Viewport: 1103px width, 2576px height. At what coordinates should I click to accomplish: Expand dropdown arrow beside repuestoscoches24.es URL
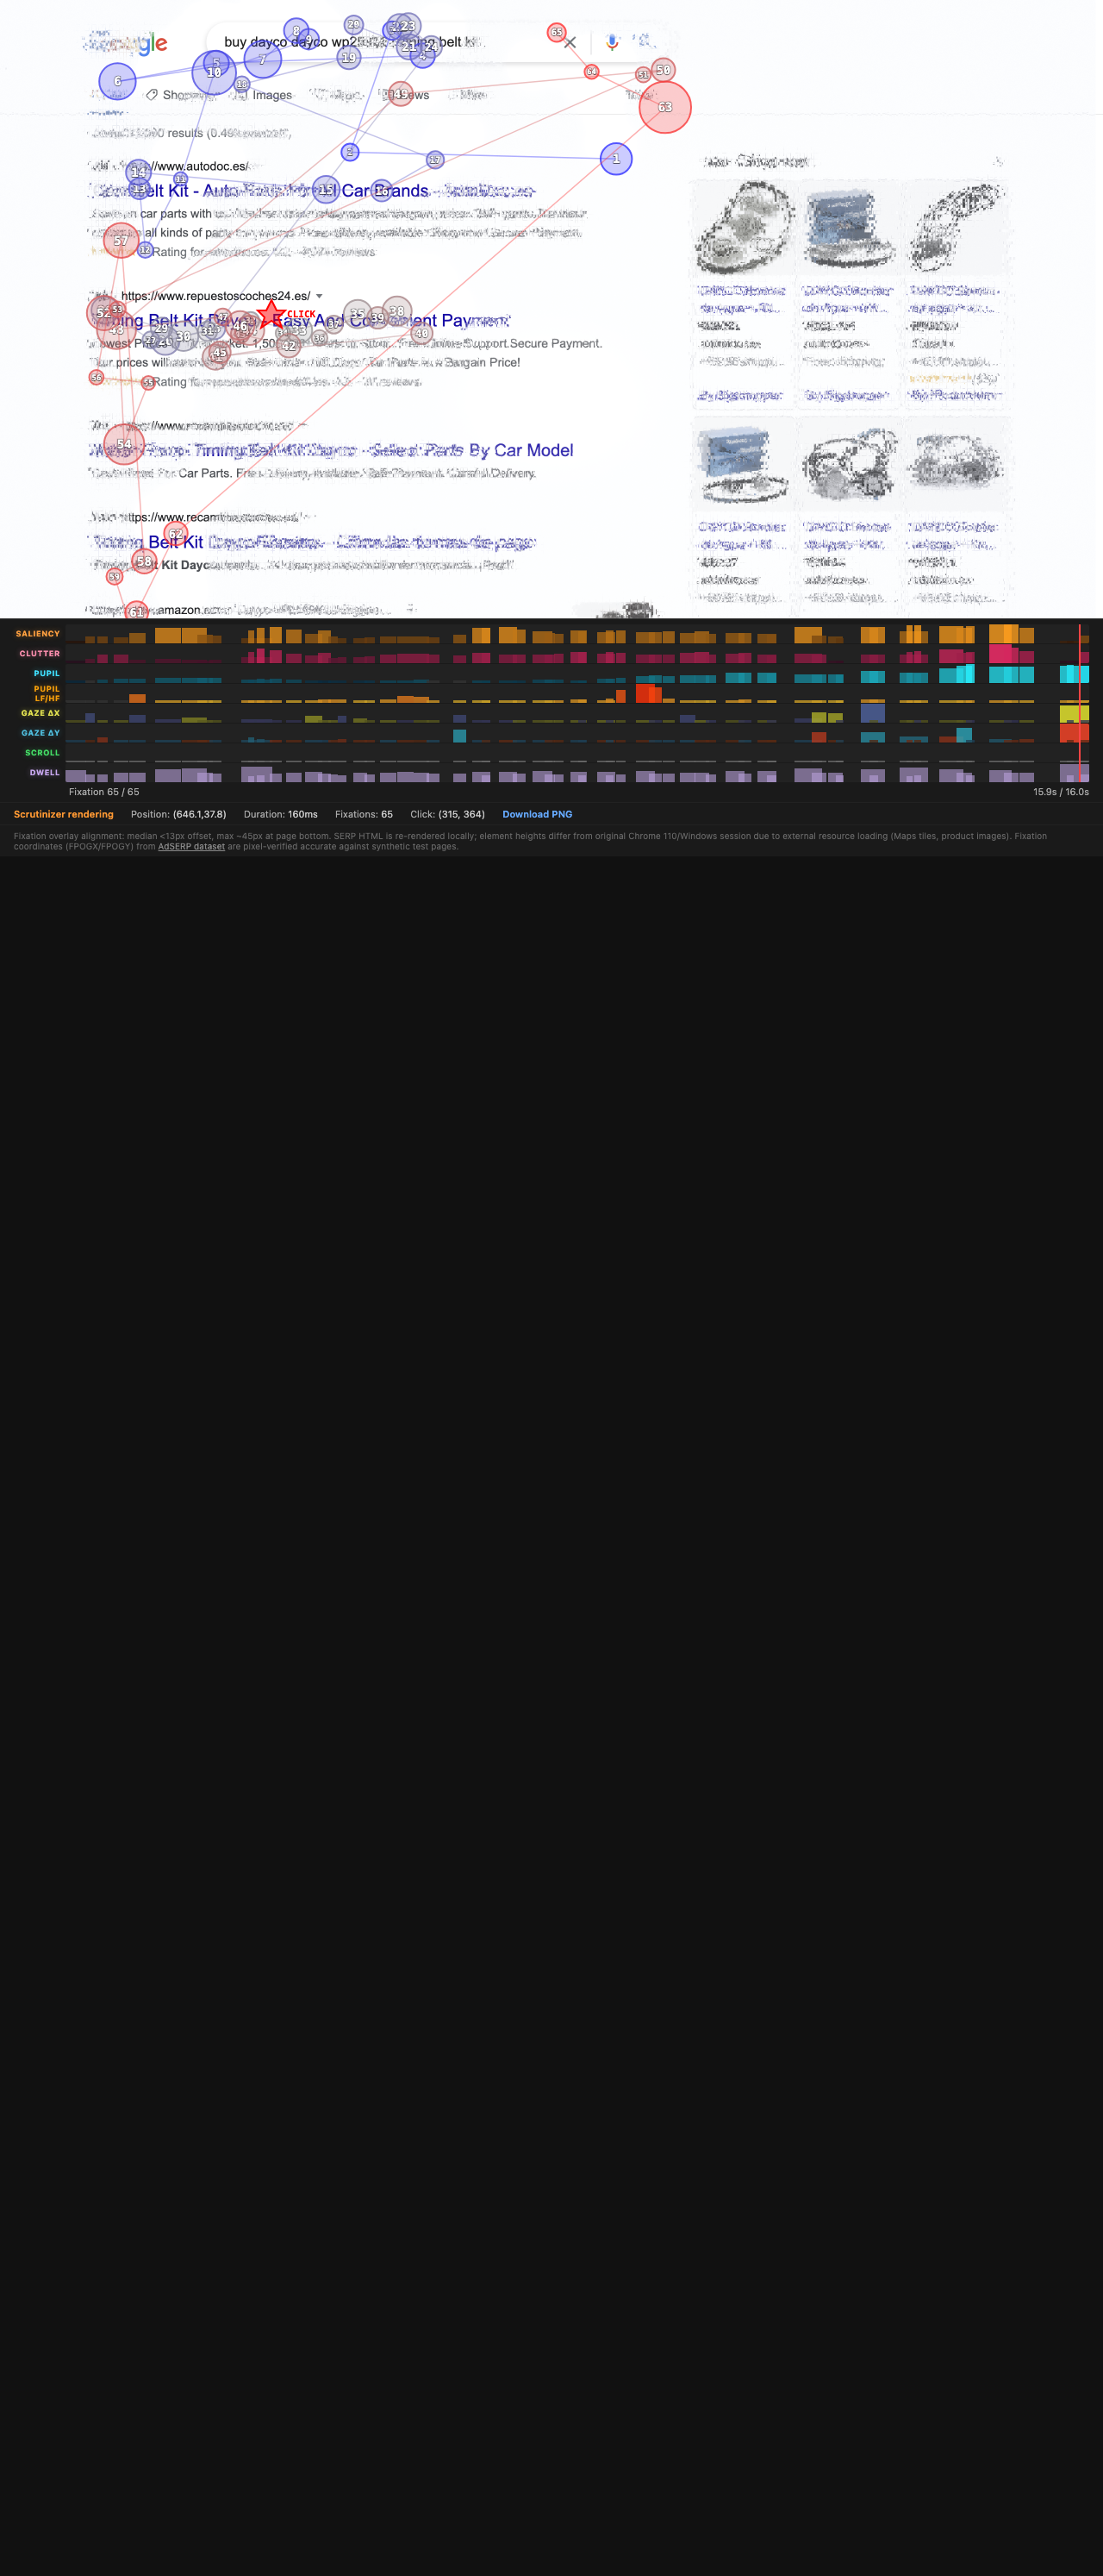pos(319,296)
